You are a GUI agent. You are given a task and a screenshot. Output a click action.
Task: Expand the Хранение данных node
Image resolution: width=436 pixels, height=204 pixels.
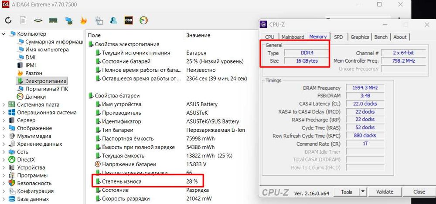3,144
